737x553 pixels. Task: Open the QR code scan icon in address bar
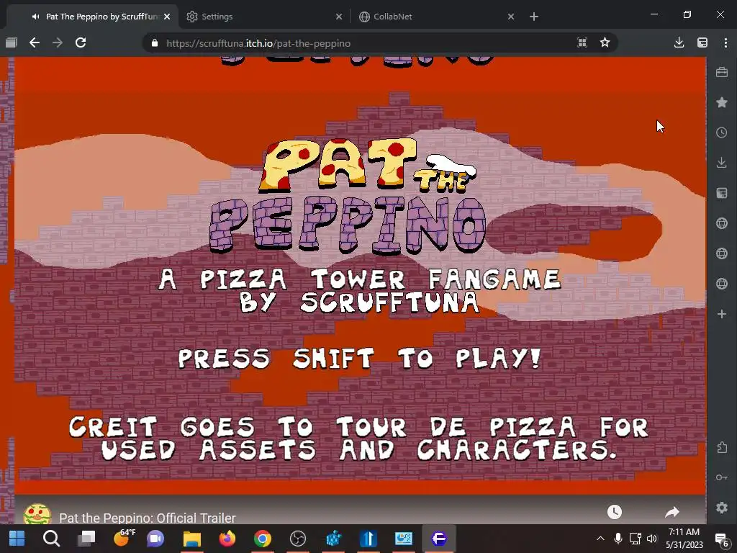tap(582, 42)
